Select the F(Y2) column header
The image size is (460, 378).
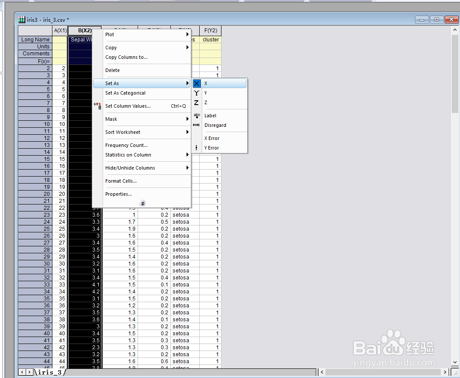(x=211, y=31)
